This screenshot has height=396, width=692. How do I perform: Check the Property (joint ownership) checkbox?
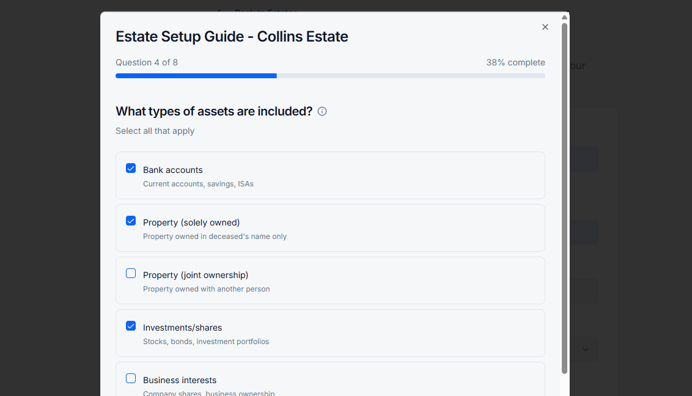(x=131, y=273)
